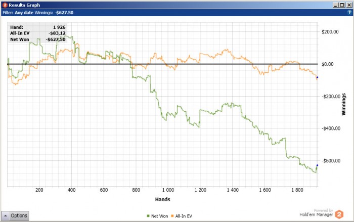Expand the Options arrow icon
This screenshot has height=222, width=354.
[6, 216]
